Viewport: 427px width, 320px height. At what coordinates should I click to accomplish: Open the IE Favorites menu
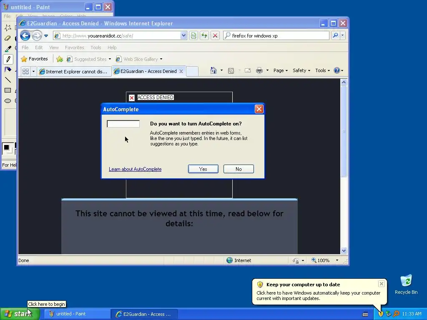(74, 47)
